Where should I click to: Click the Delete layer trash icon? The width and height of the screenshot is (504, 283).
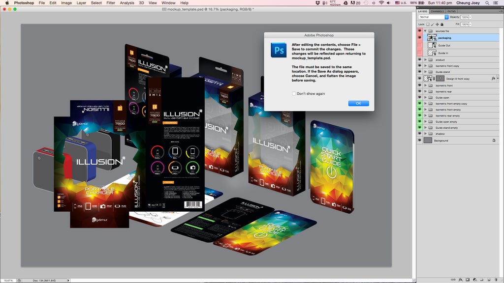click(496, 279)
